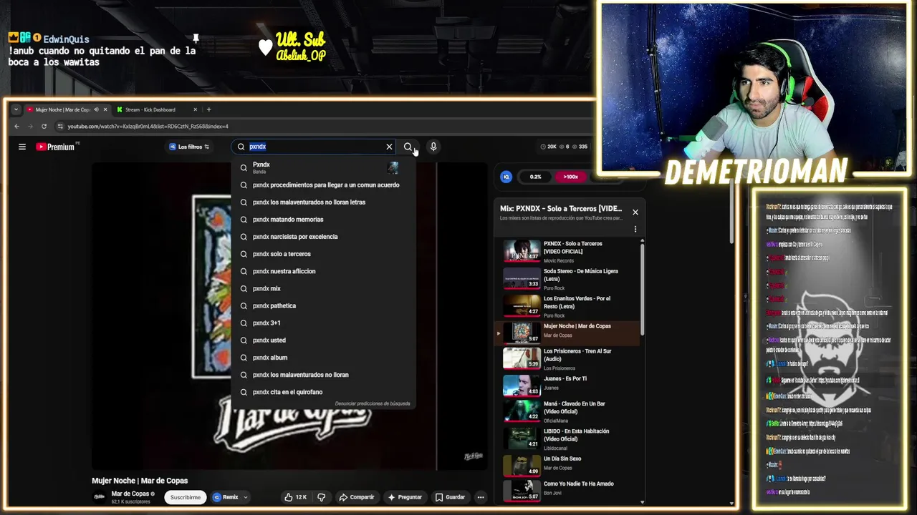Viewport: 917px width, 515px height.
Task: Click the Compartir share button
Action: [357, 497]
